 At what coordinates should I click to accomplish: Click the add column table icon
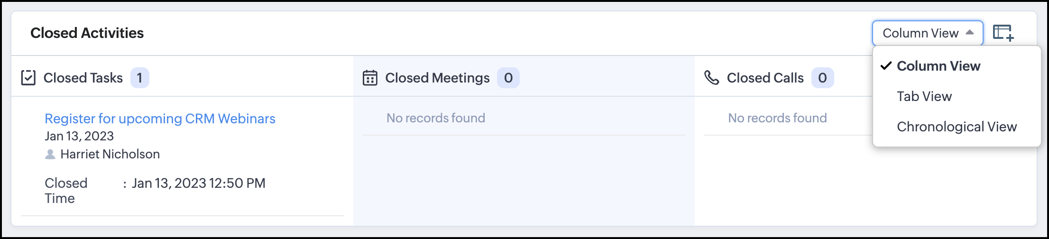1003,33
